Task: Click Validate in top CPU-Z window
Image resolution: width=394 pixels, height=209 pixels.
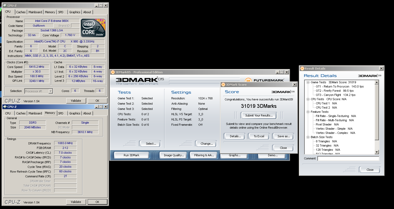Action: click(x=76, y=101)
